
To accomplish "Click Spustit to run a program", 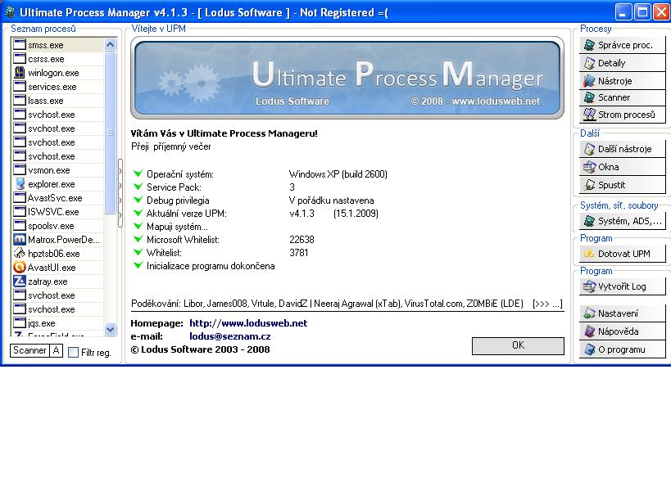I will pos(623,185).
